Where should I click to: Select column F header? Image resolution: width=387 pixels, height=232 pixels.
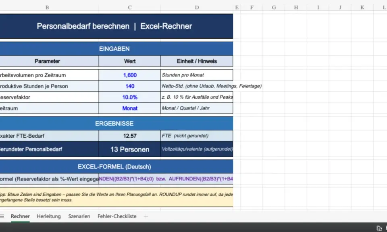pyautogui.click(x=252, y=7)
